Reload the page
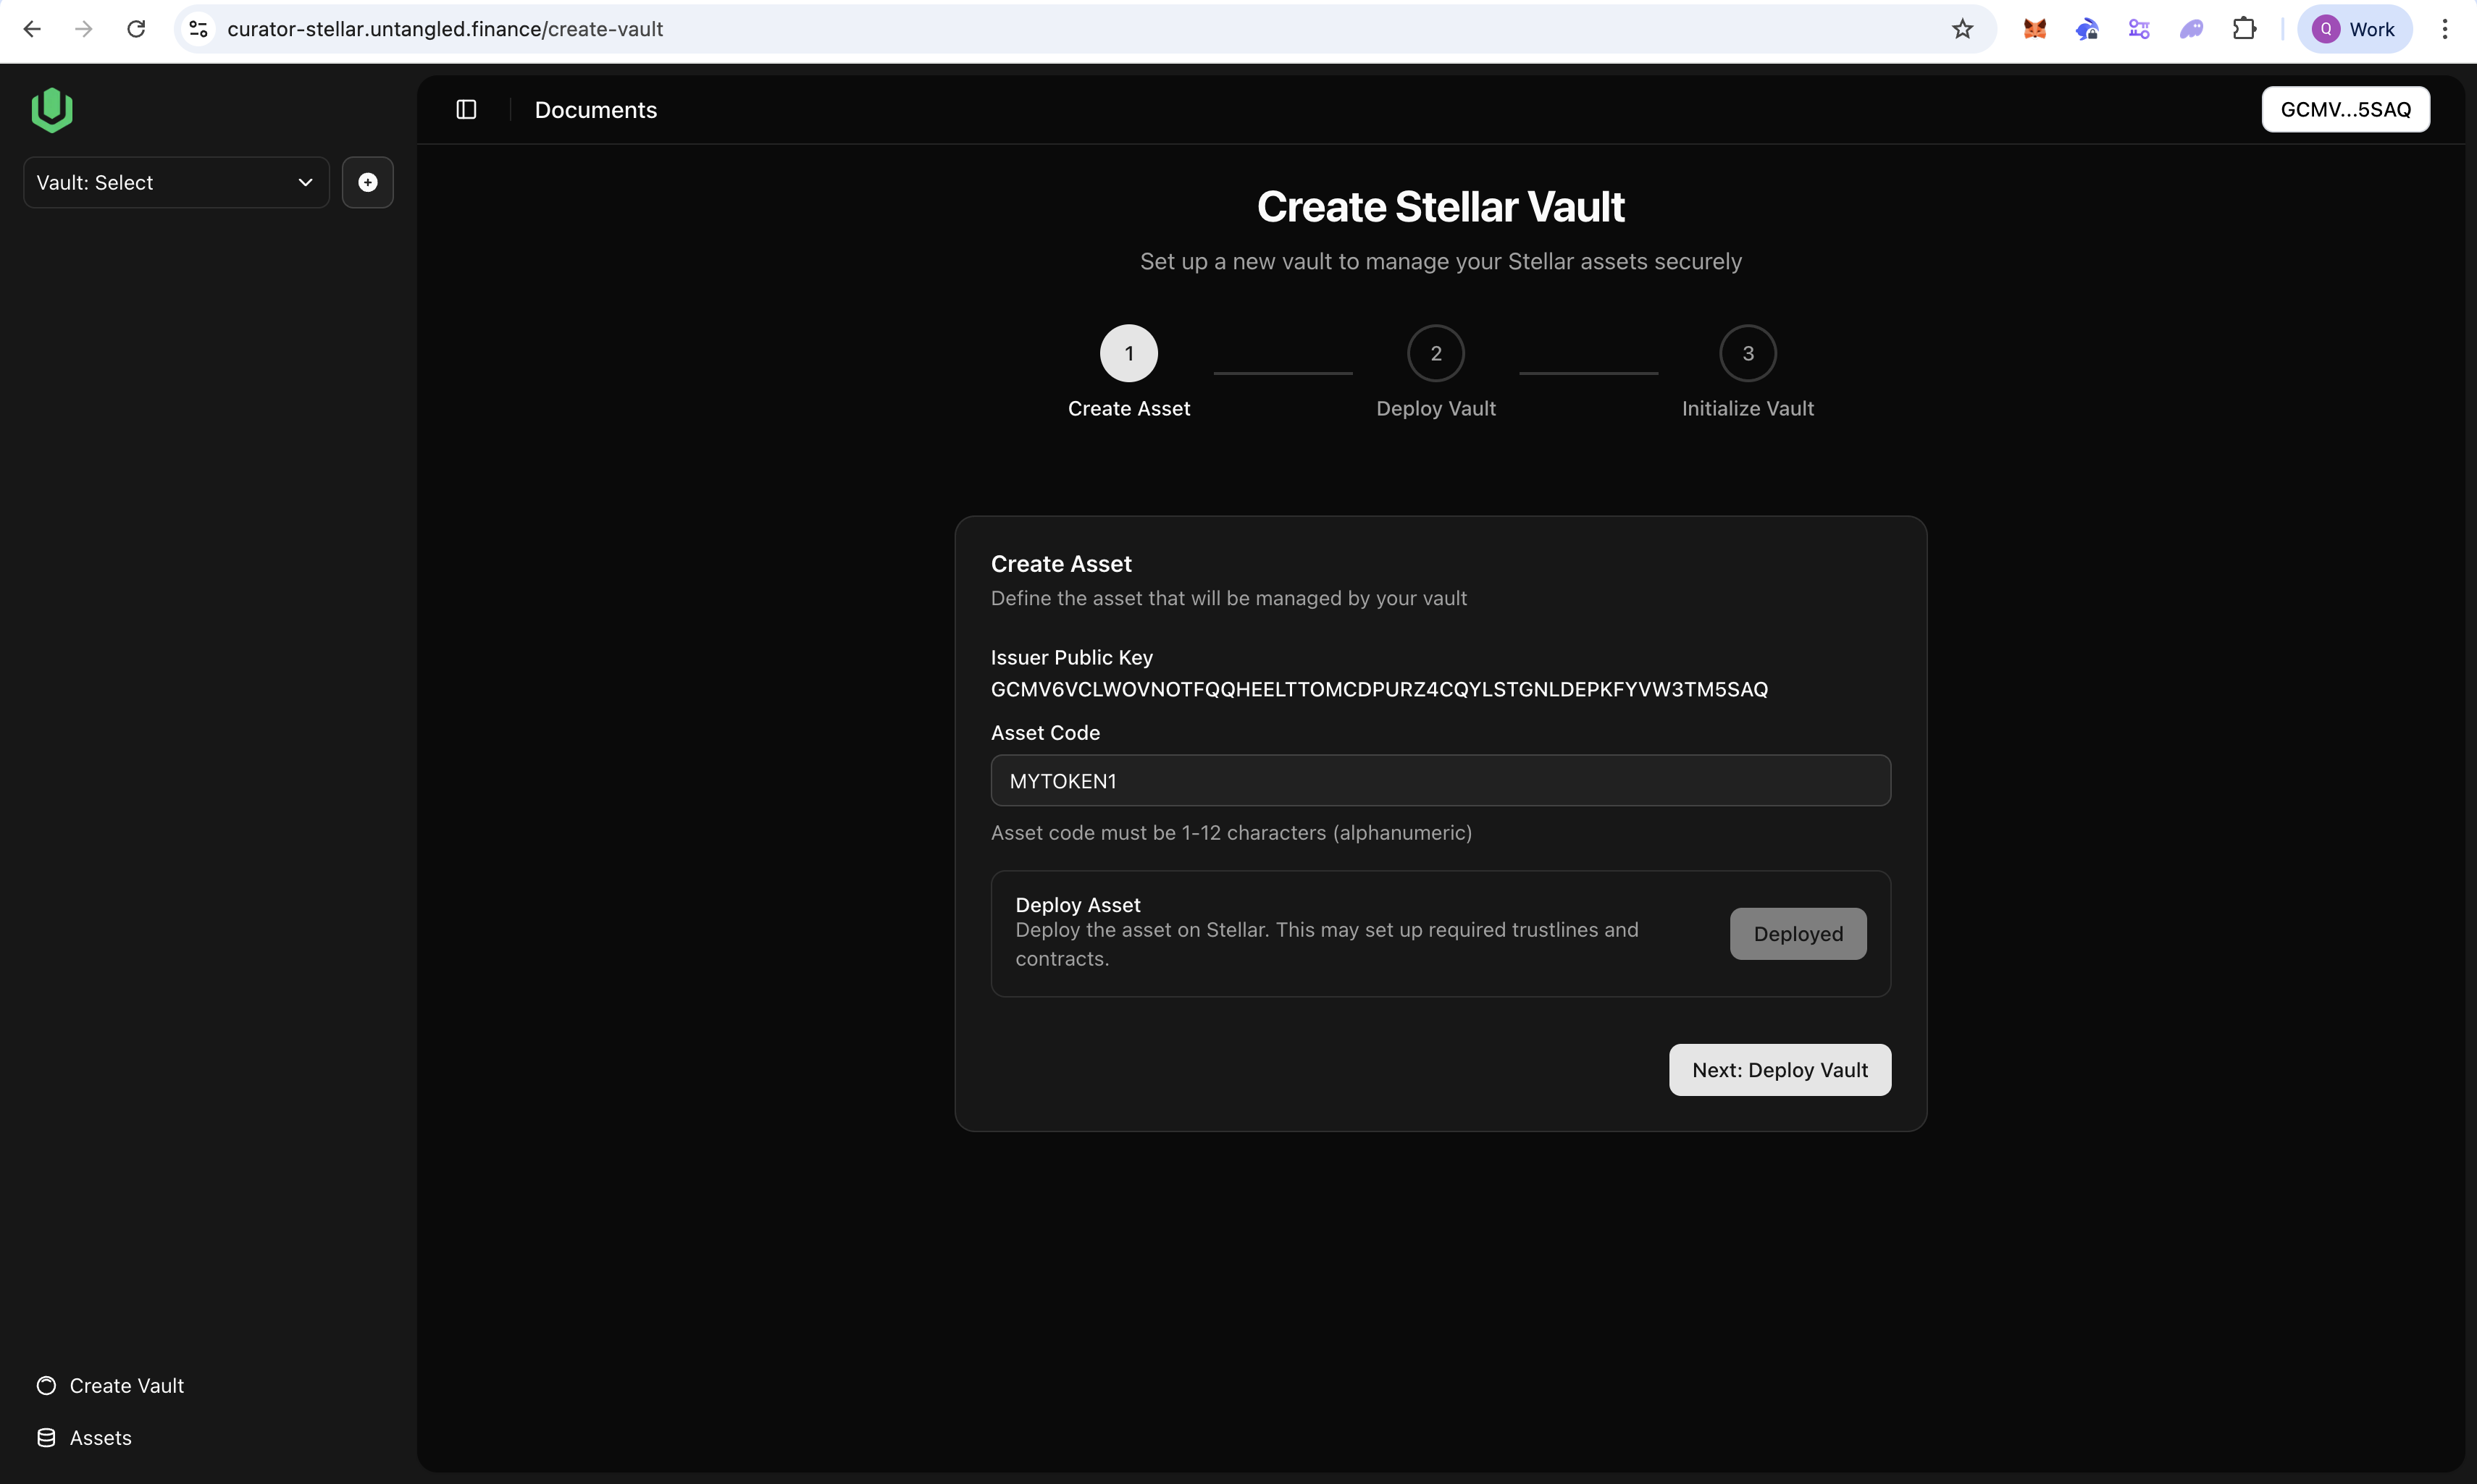Viewport: 2477px width, 1484px height. (136, 29)
